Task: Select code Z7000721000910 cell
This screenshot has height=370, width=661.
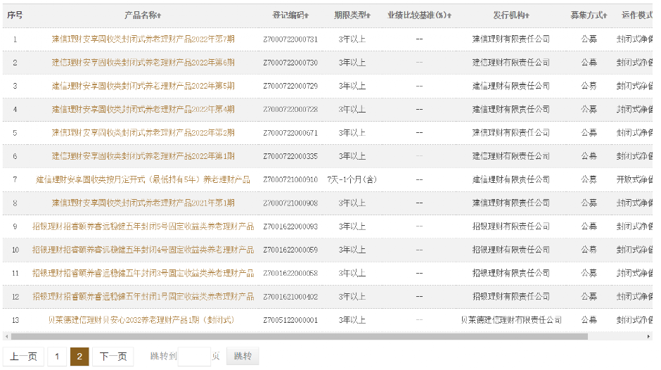Action: 290,180
